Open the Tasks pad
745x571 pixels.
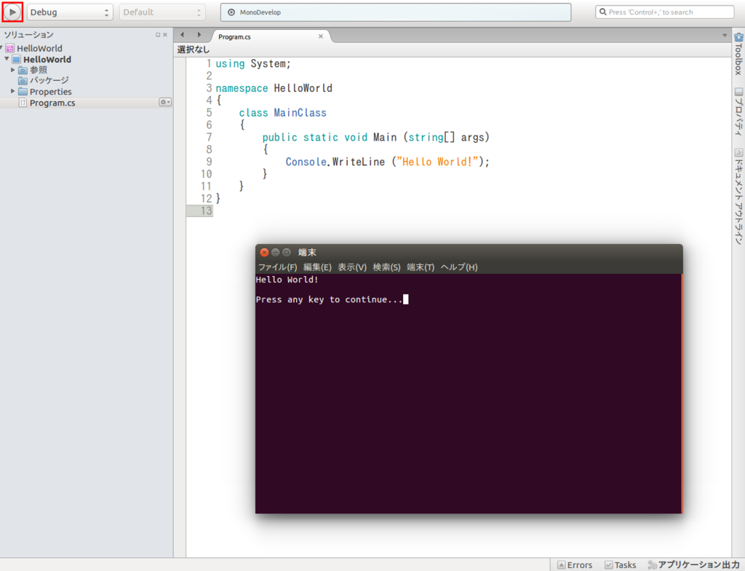[621, 565]
